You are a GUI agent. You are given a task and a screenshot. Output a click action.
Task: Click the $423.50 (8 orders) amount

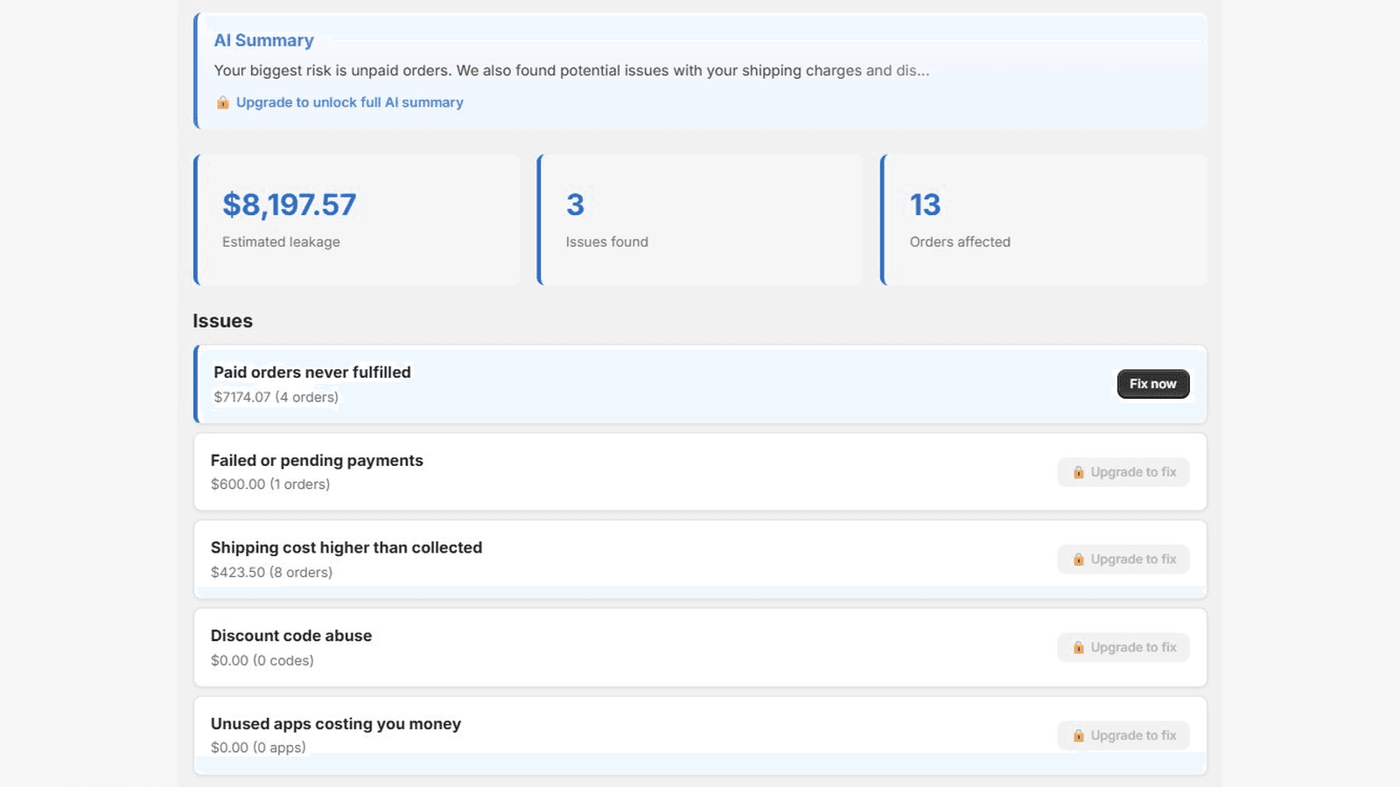tap(271, 573)
